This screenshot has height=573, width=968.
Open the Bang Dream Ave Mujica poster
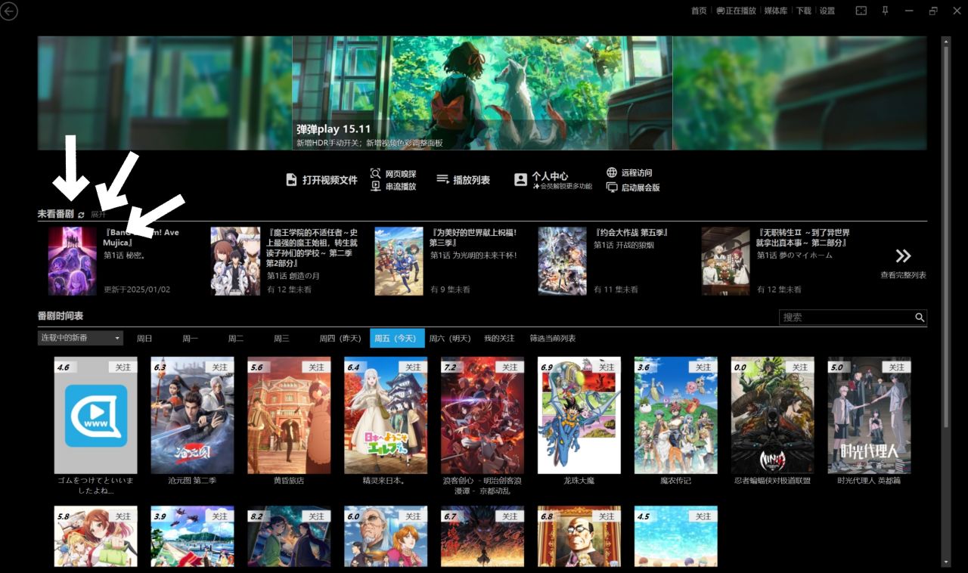point(73,261)
